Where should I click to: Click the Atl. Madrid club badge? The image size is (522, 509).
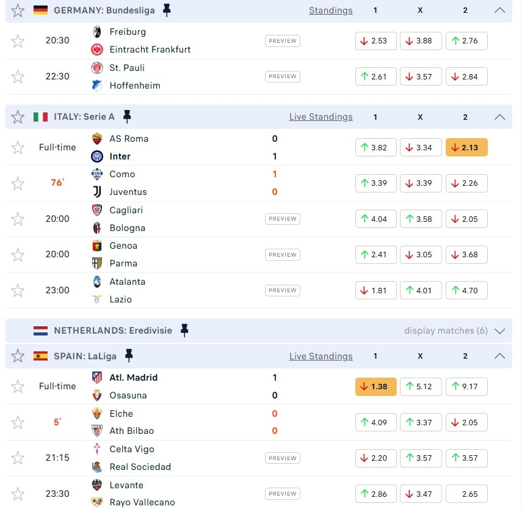97,378
